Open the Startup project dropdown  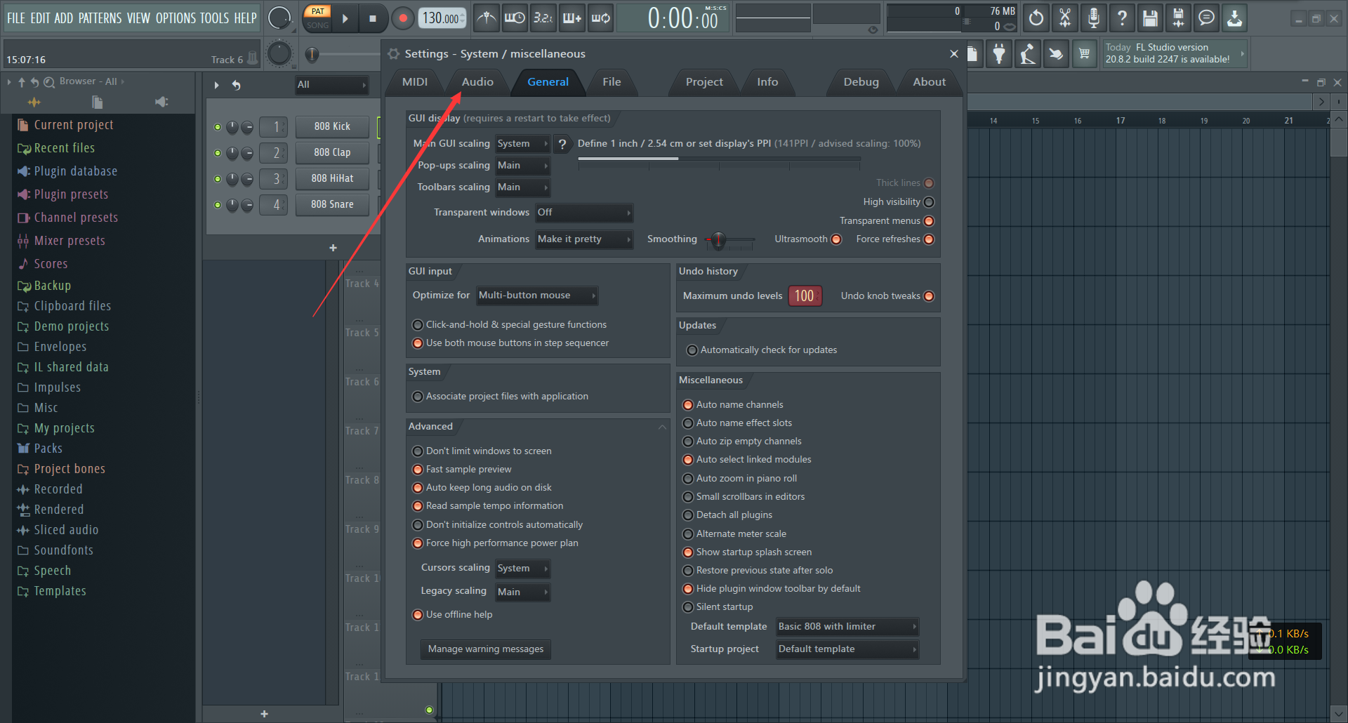click(x=847, y=649)
